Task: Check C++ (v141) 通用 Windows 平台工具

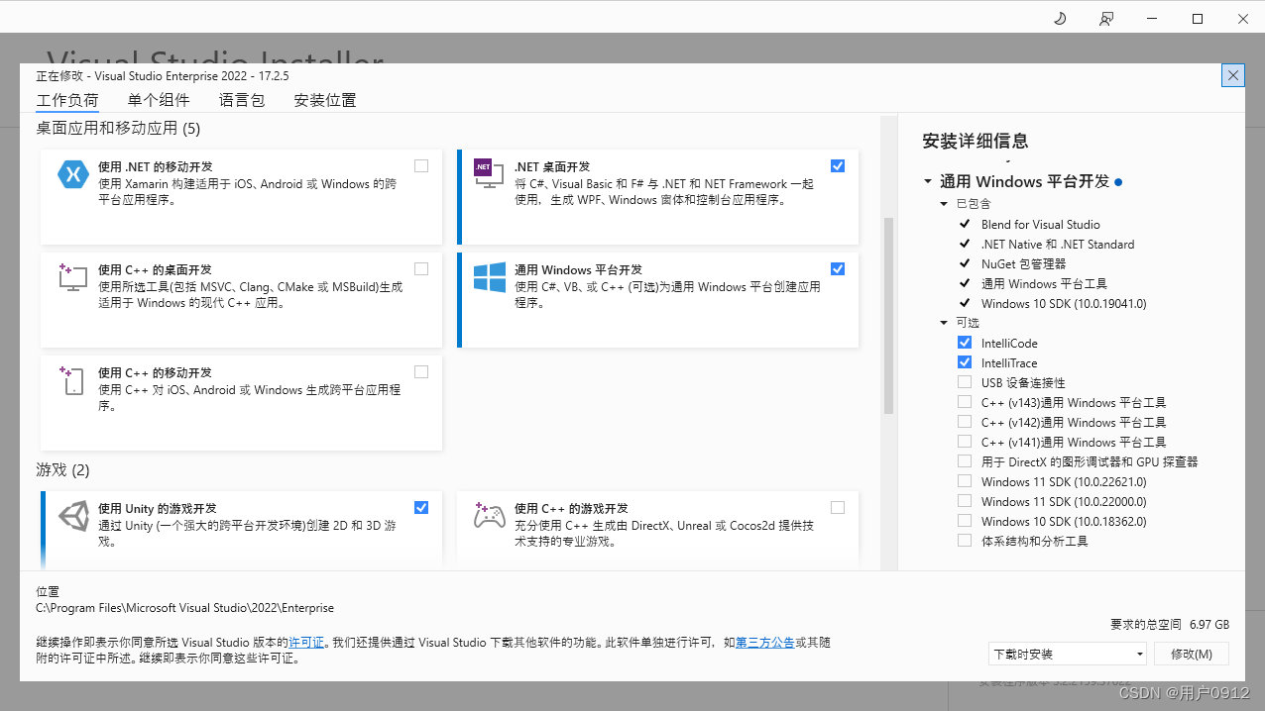Action: click(965, 442)
